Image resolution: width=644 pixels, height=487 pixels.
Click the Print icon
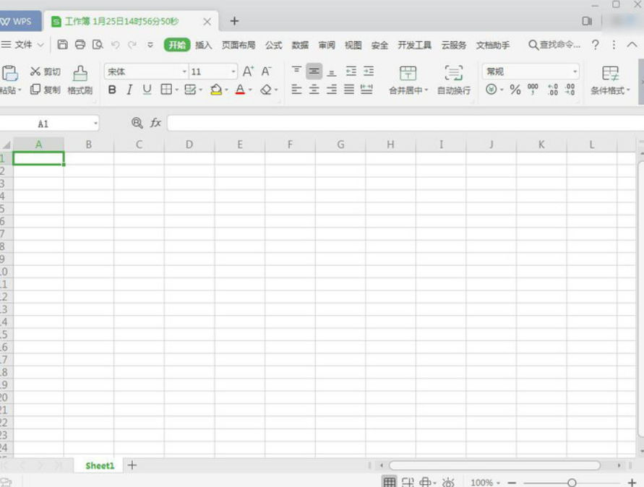coord(80,45)
